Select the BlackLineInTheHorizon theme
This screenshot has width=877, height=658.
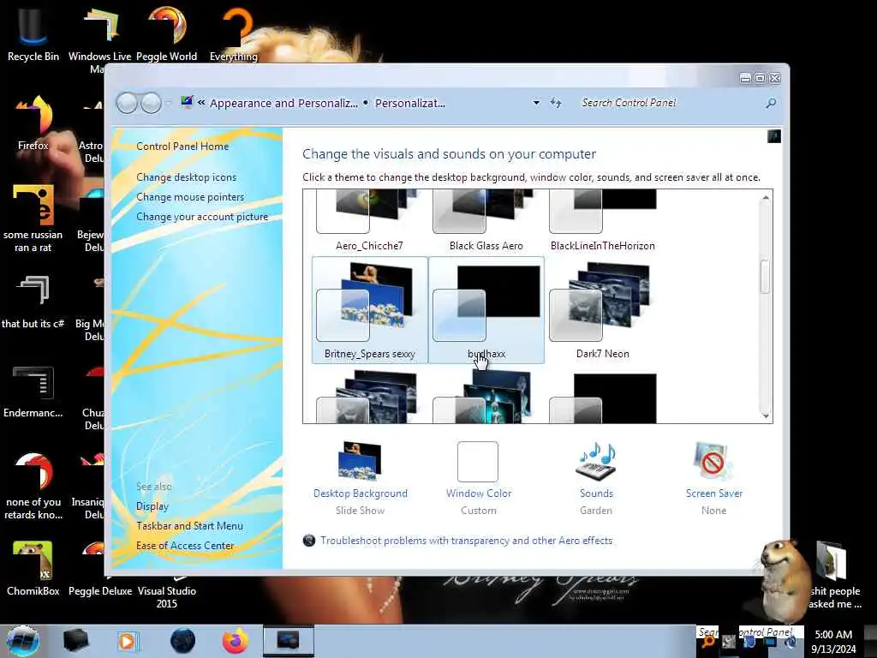pos(602,222)
